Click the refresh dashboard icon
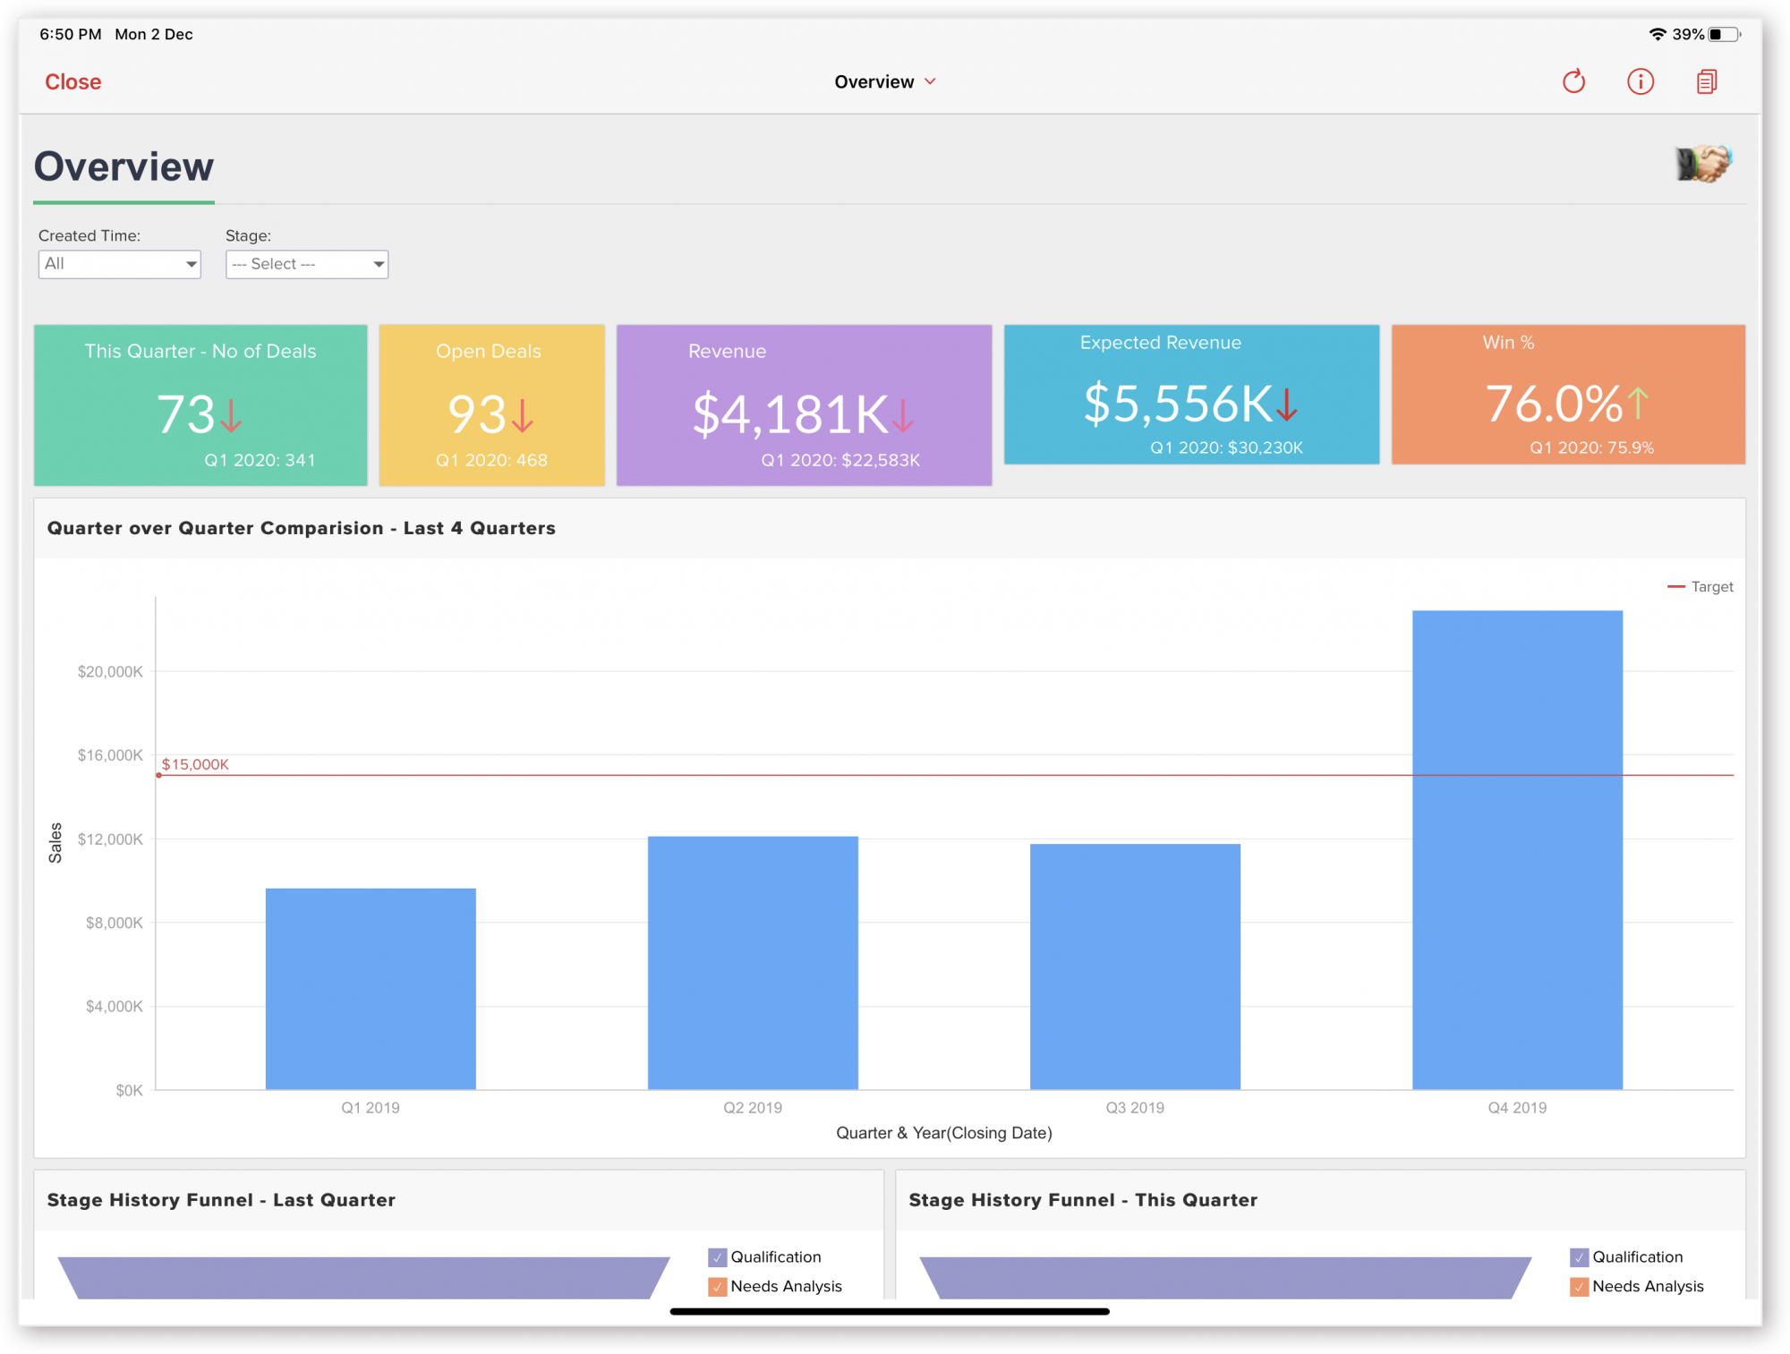 [x=1574, y=81]
